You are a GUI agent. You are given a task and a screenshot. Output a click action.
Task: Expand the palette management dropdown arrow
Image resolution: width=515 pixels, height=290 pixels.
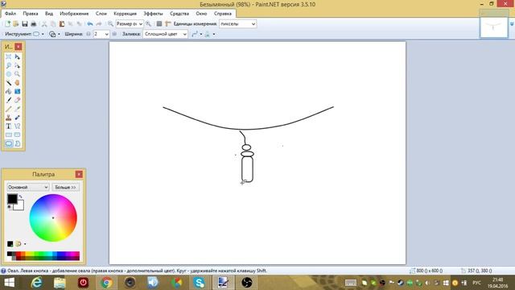coord(25,244)
